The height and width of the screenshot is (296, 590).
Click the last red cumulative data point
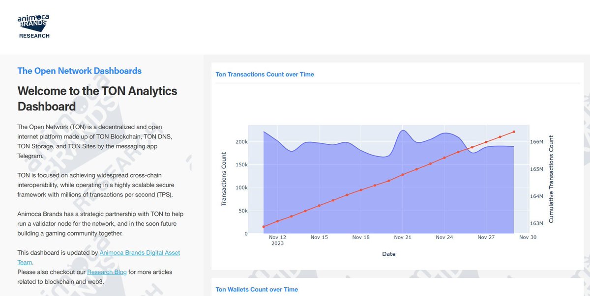pyautogui.click(x=514, y=132)
